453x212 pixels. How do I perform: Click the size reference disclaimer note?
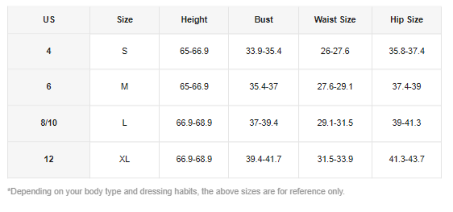pos(176,192)
